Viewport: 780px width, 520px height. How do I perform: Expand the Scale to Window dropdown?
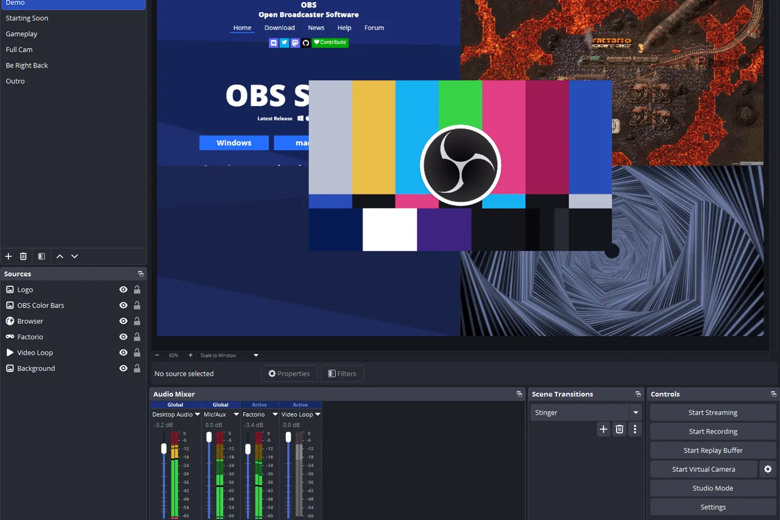coord(256,355)
